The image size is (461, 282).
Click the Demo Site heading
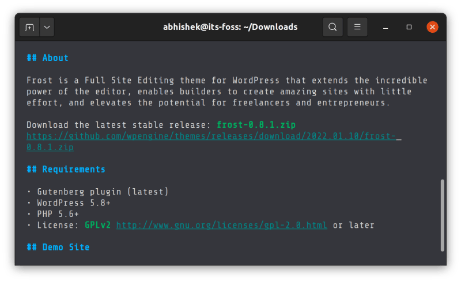(58, 247)
